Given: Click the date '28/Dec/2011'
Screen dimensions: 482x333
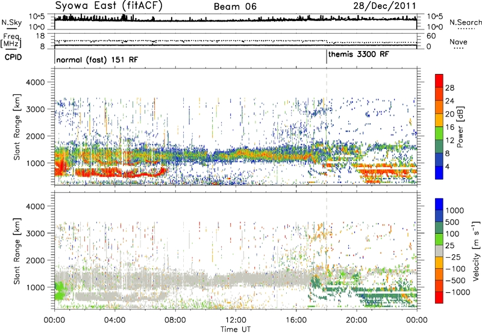Looking at the screenshot, I should point(384,6).
